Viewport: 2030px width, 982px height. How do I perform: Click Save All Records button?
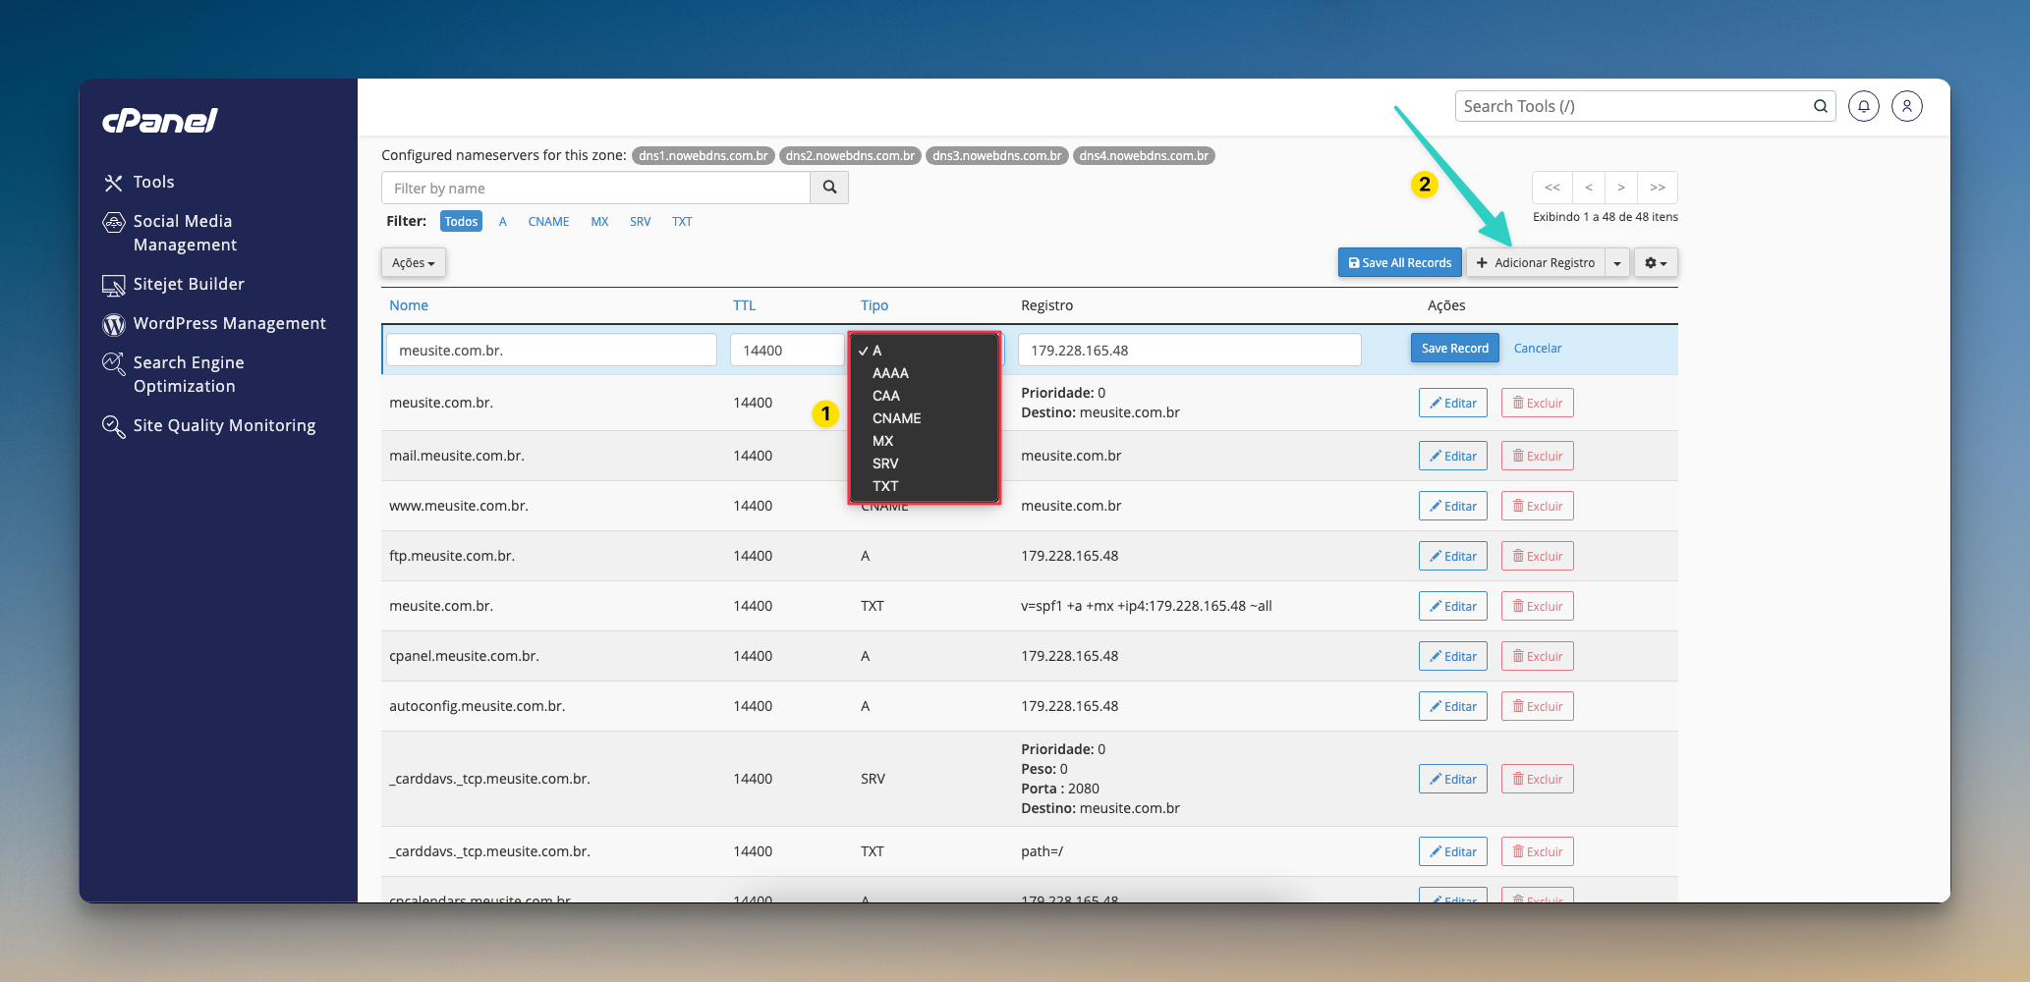(x=1400, y=263)
